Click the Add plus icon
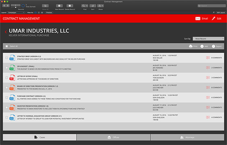The height and width of the screenshot is (145, 227). (x=202, y=46)
